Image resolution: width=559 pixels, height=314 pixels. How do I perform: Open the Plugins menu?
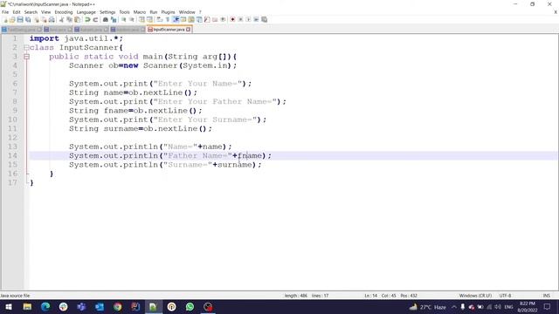click(168, 12)
